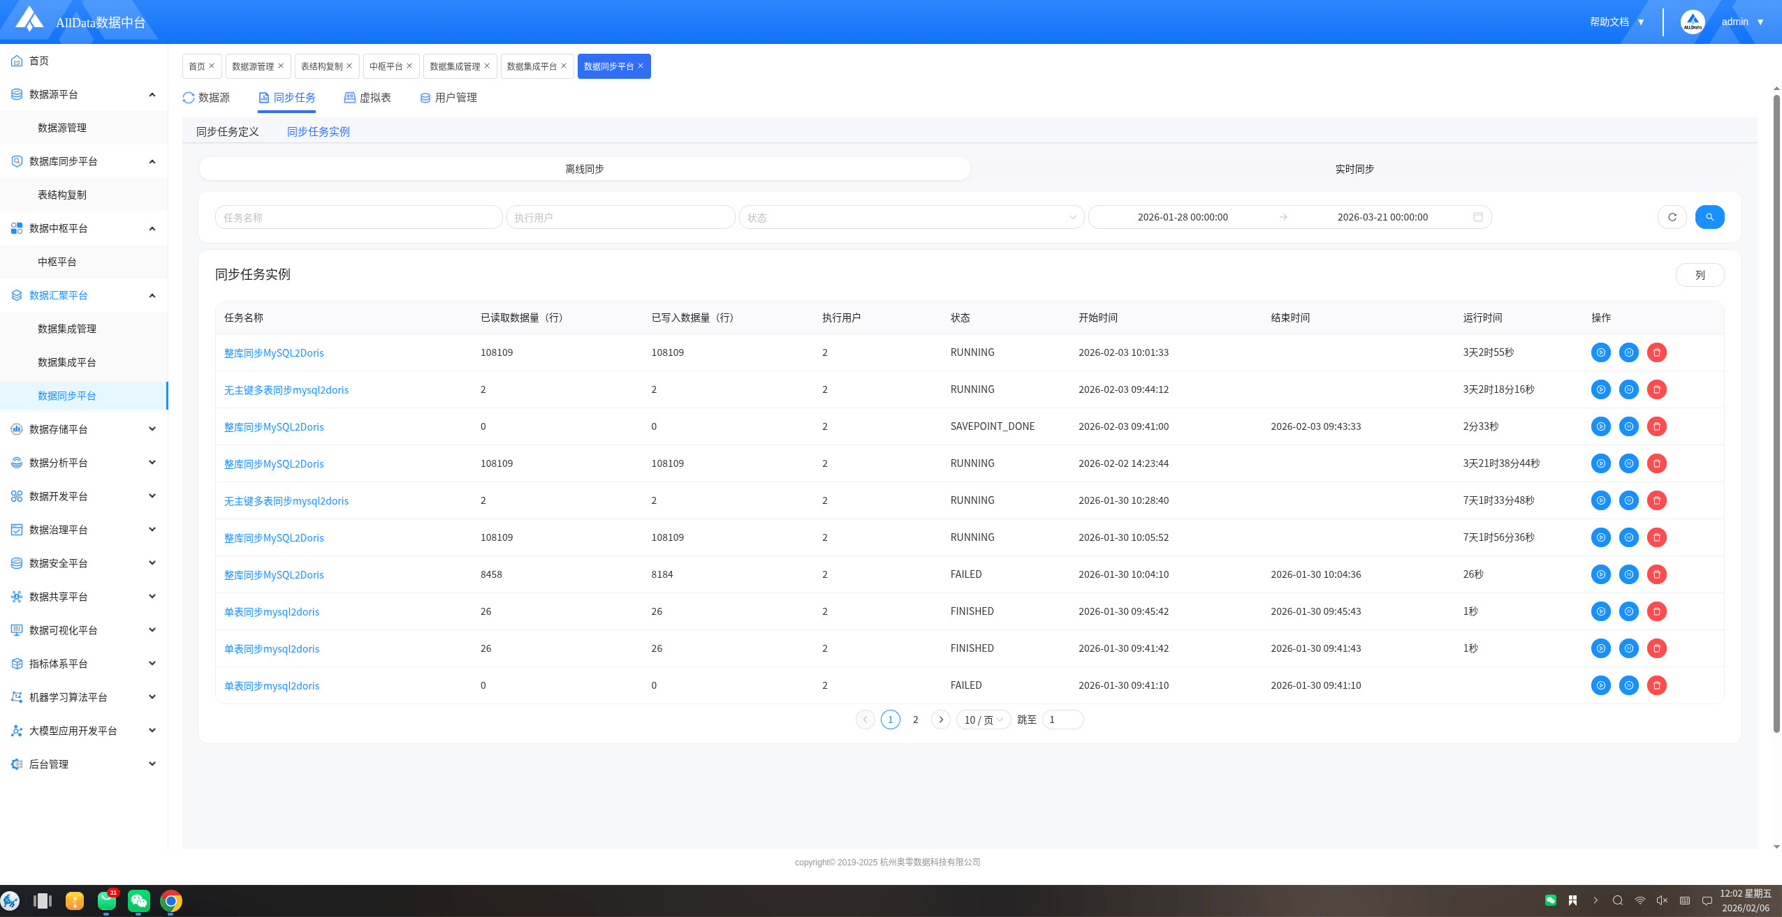Open WeChat from the taskbar
The width and height of the screenshot is (1782, 917).
[139, 900]
